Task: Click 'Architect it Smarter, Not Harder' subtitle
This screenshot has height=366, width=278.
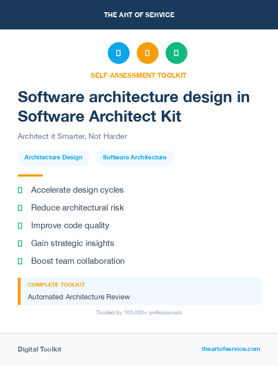Action: pos(72,136)
